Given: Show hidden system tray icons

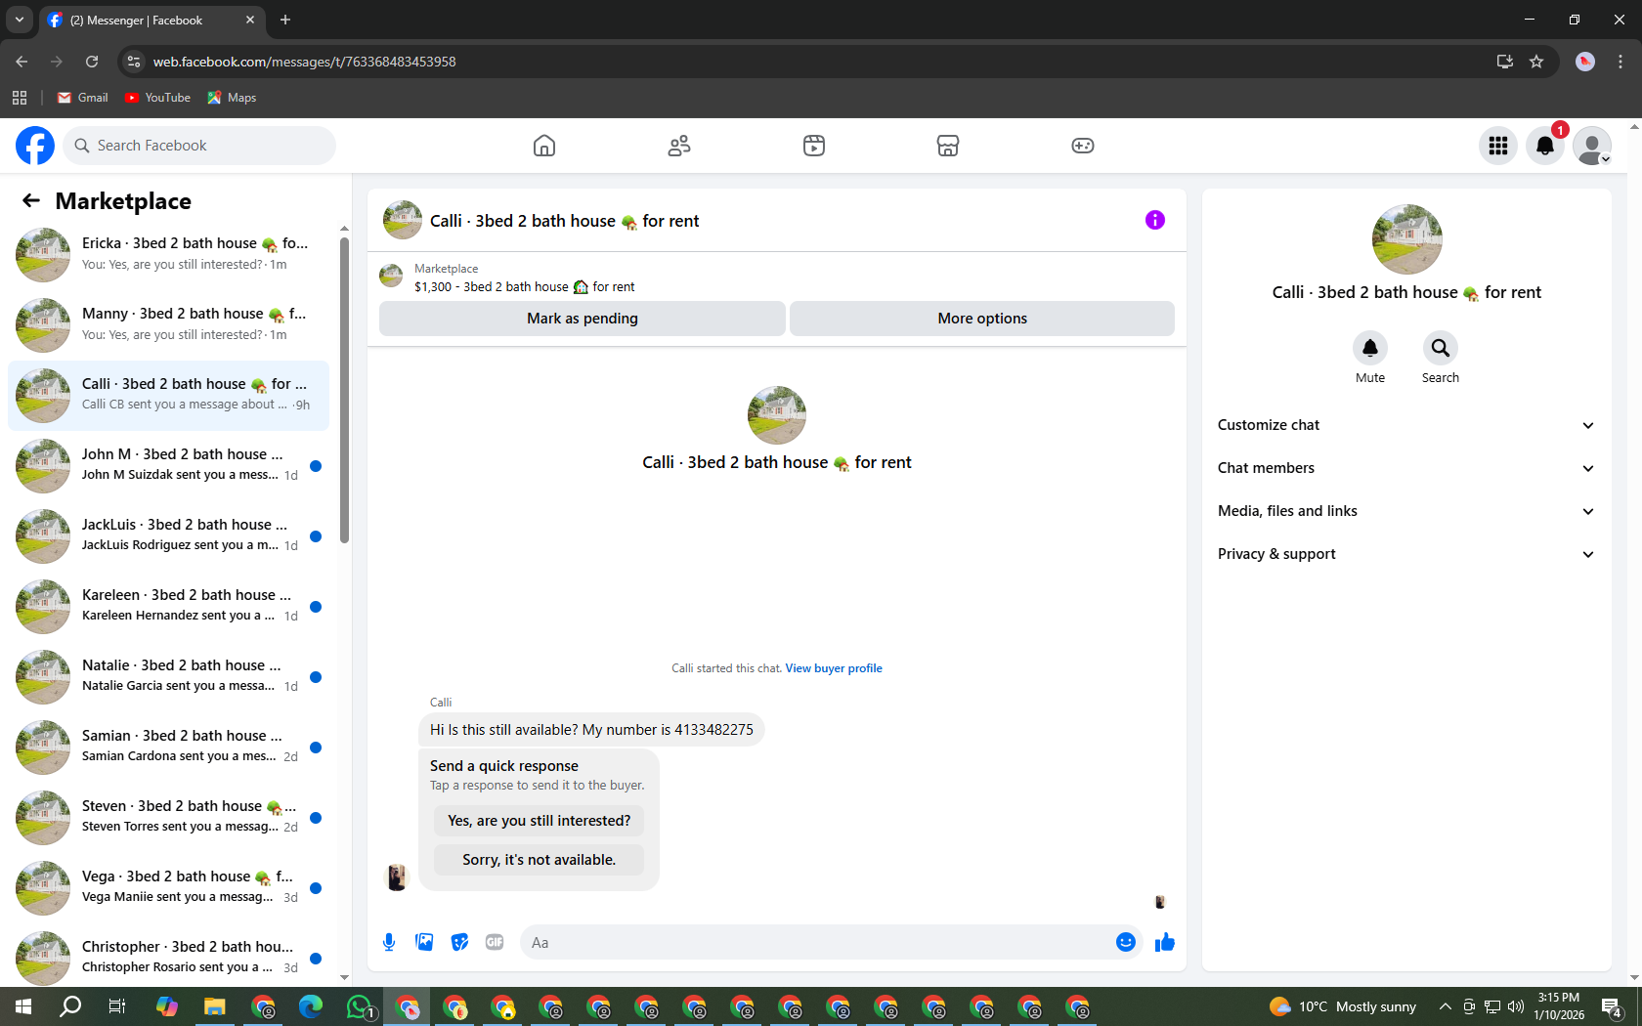Looking at the screenshot, I should (1446, 1006).
